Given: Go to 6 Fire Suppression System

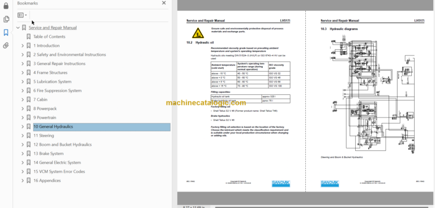Looking at the screenshot, I should pos(57,90).
